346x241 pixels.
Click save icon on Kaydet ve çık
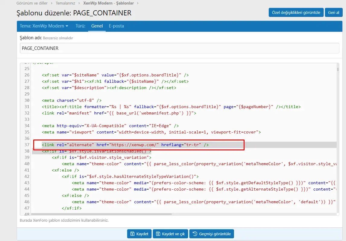(x=158, y=234)
